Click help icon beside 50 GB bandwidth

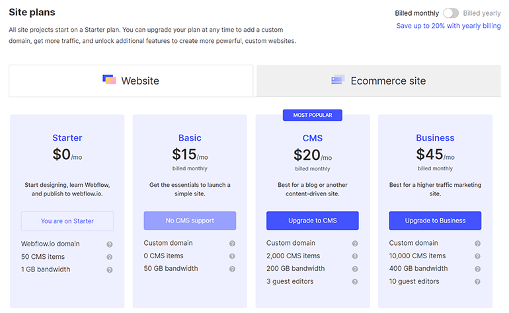click(232, 269)
